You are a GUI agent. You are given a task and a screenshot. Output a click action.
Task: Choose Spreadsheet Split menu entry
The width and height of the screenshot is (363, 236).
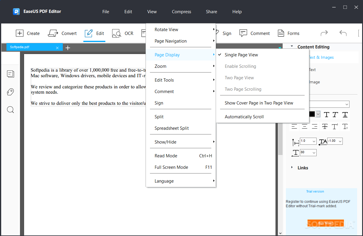pos(181,128)
